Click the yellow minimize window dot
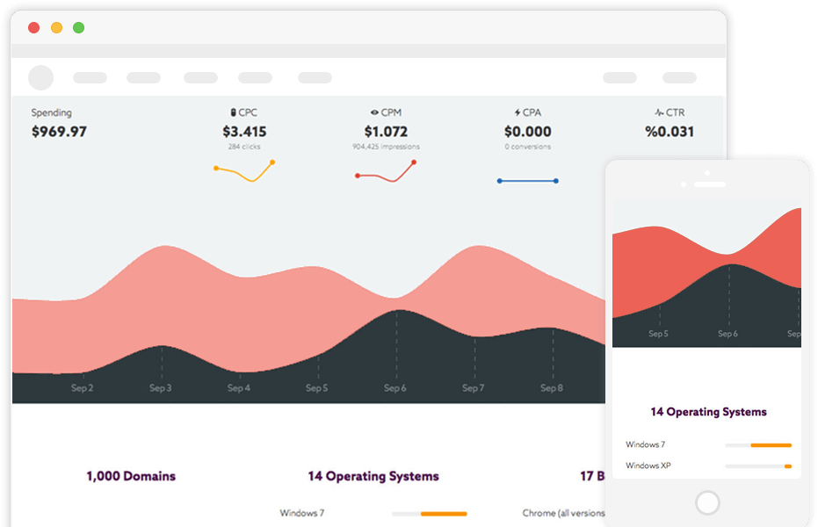Screen dimensions: 818x527 56,27
